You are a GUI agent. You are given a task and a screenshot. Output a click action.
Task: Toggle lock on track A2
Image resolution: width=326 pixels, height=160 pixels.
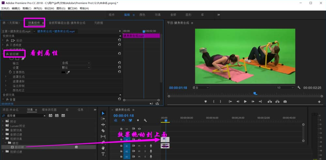coord(121,151)
